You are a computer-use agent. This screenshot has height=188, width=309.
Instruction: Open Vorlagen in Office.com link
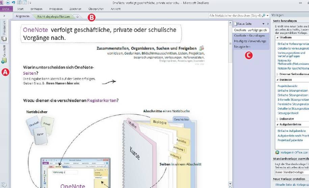click(294, 152)
